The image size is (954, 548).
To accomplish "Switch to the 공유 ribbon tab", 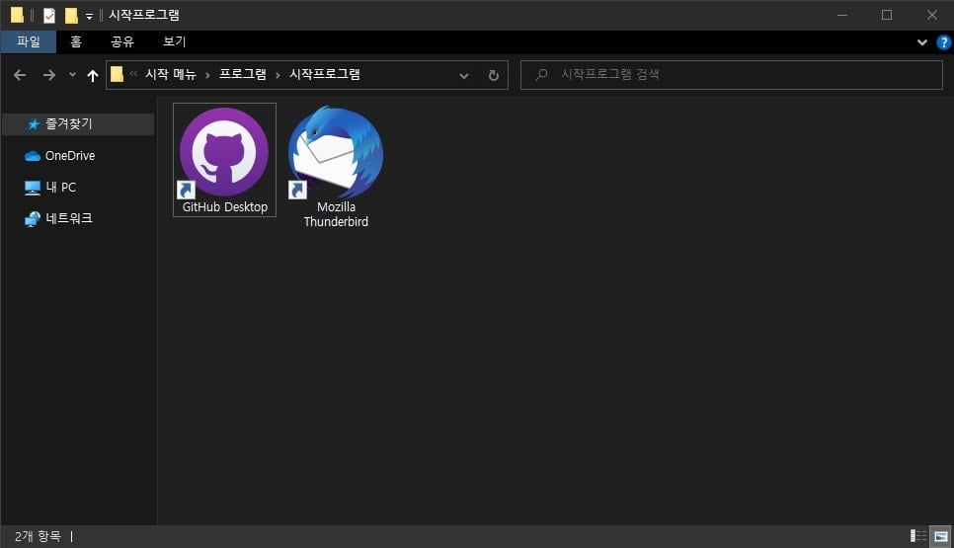I will coord(122,42).
